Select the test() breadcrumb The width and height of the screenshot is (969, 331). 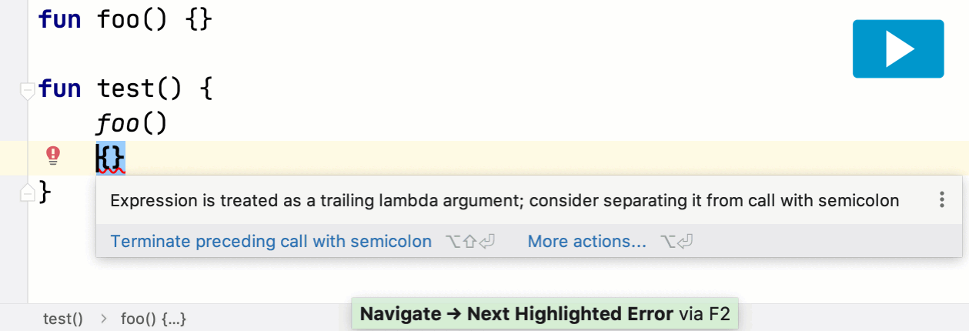tap(63, 318)
